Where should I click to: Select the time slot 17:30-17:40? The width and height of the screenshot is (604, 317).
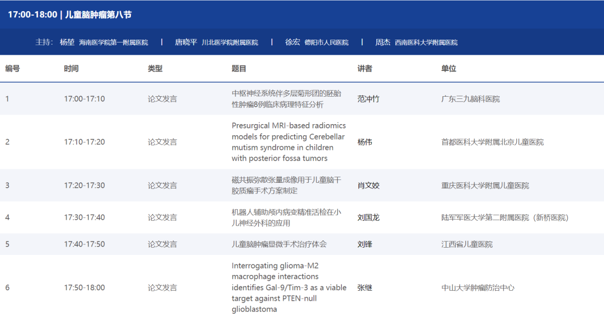tap(84, 217)
